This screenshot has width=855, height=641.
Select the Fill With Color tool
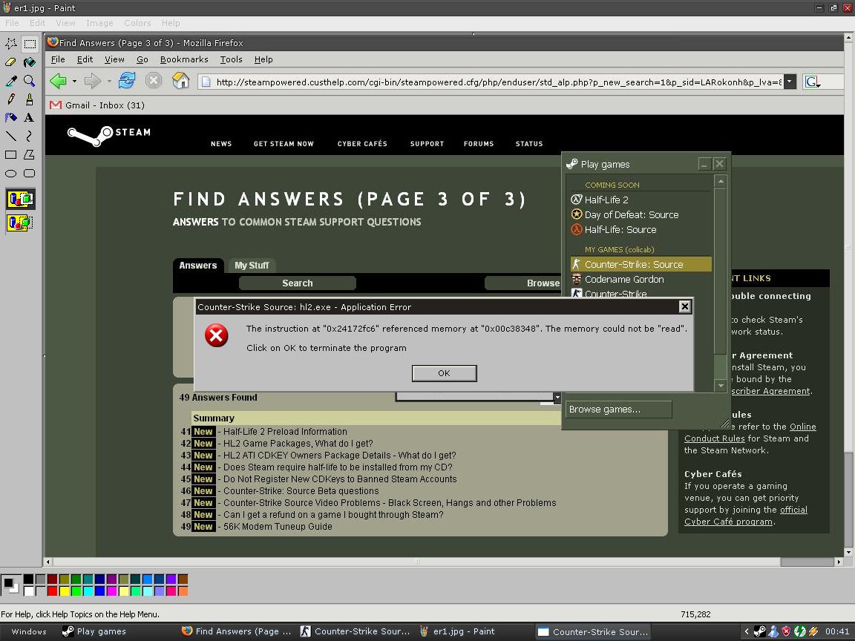pos(30,62)
